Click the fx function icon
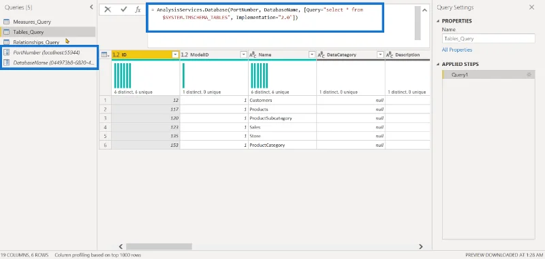The width and height of the screenshot is (545, 259). [138, 10]
